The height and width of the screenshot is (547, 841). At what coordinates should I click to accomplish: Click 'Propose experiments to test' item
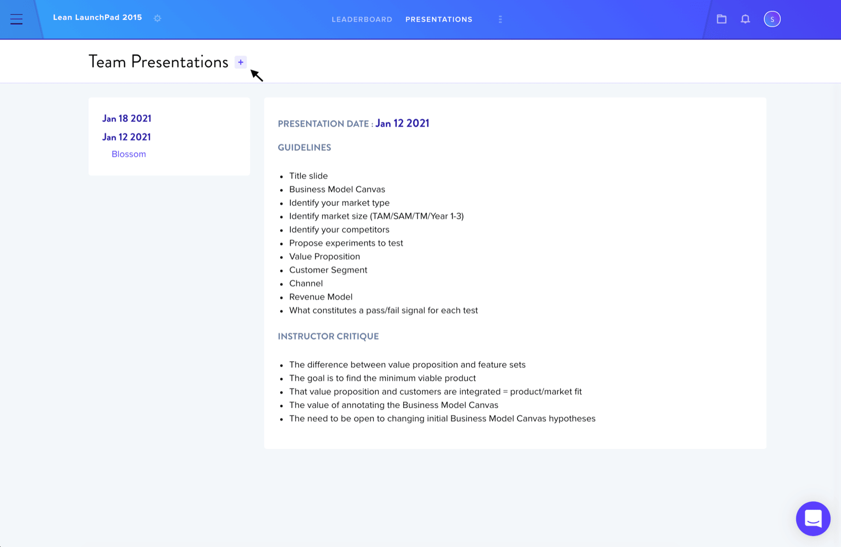click(346, 243)
